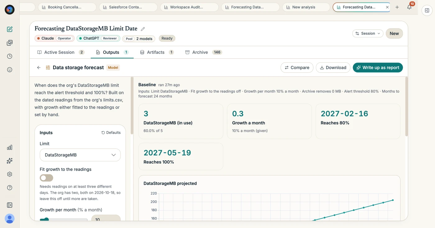Switch to the Archive tab
Viewport: 435px width, 228px height.
(x=204, y=52)
